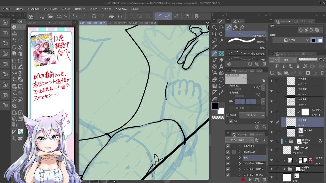
Task: Select the Text tool (A icon)
Action: click(221, 67)
